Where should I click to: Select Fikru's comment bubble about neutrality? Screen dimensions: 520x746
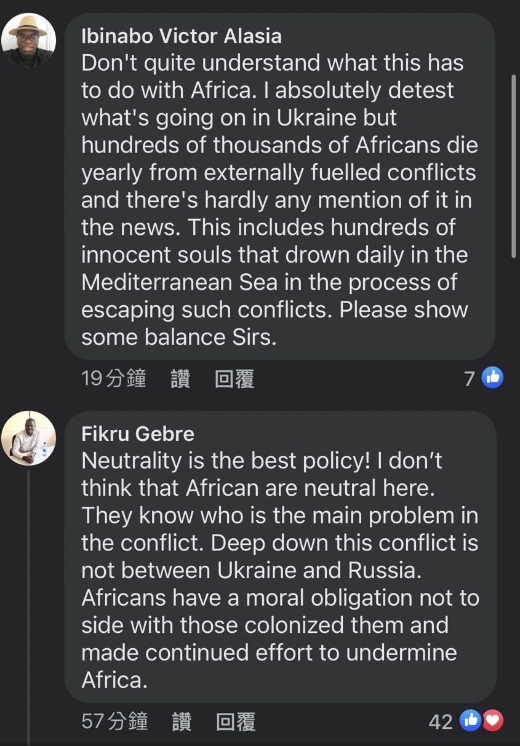(x=279, y=557)
